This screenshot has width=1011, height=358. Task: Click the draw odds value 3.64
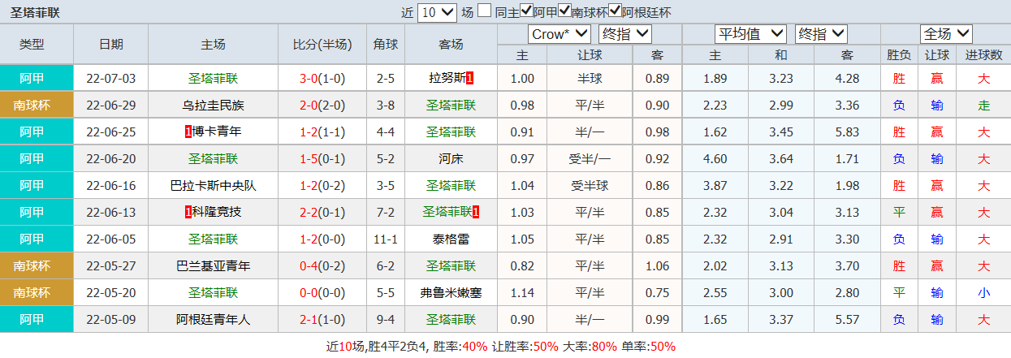(780, 159)
